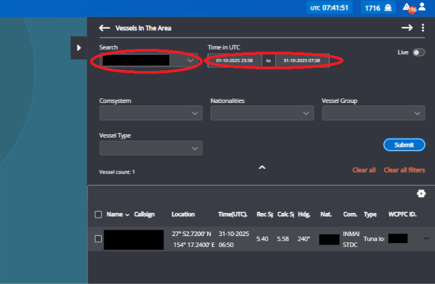Click the Clear all link
Viewport: 435px width, 284px height.
[x=364, y=170]
